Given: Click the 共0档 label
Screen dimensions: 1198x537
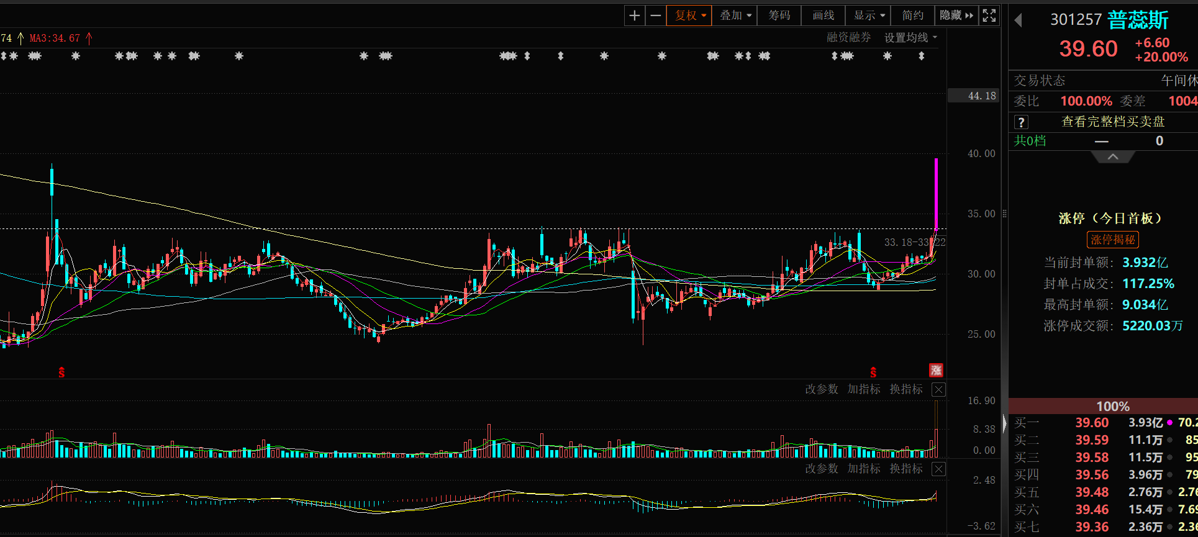Looking at the screenshot, I should click(1030, 141).
